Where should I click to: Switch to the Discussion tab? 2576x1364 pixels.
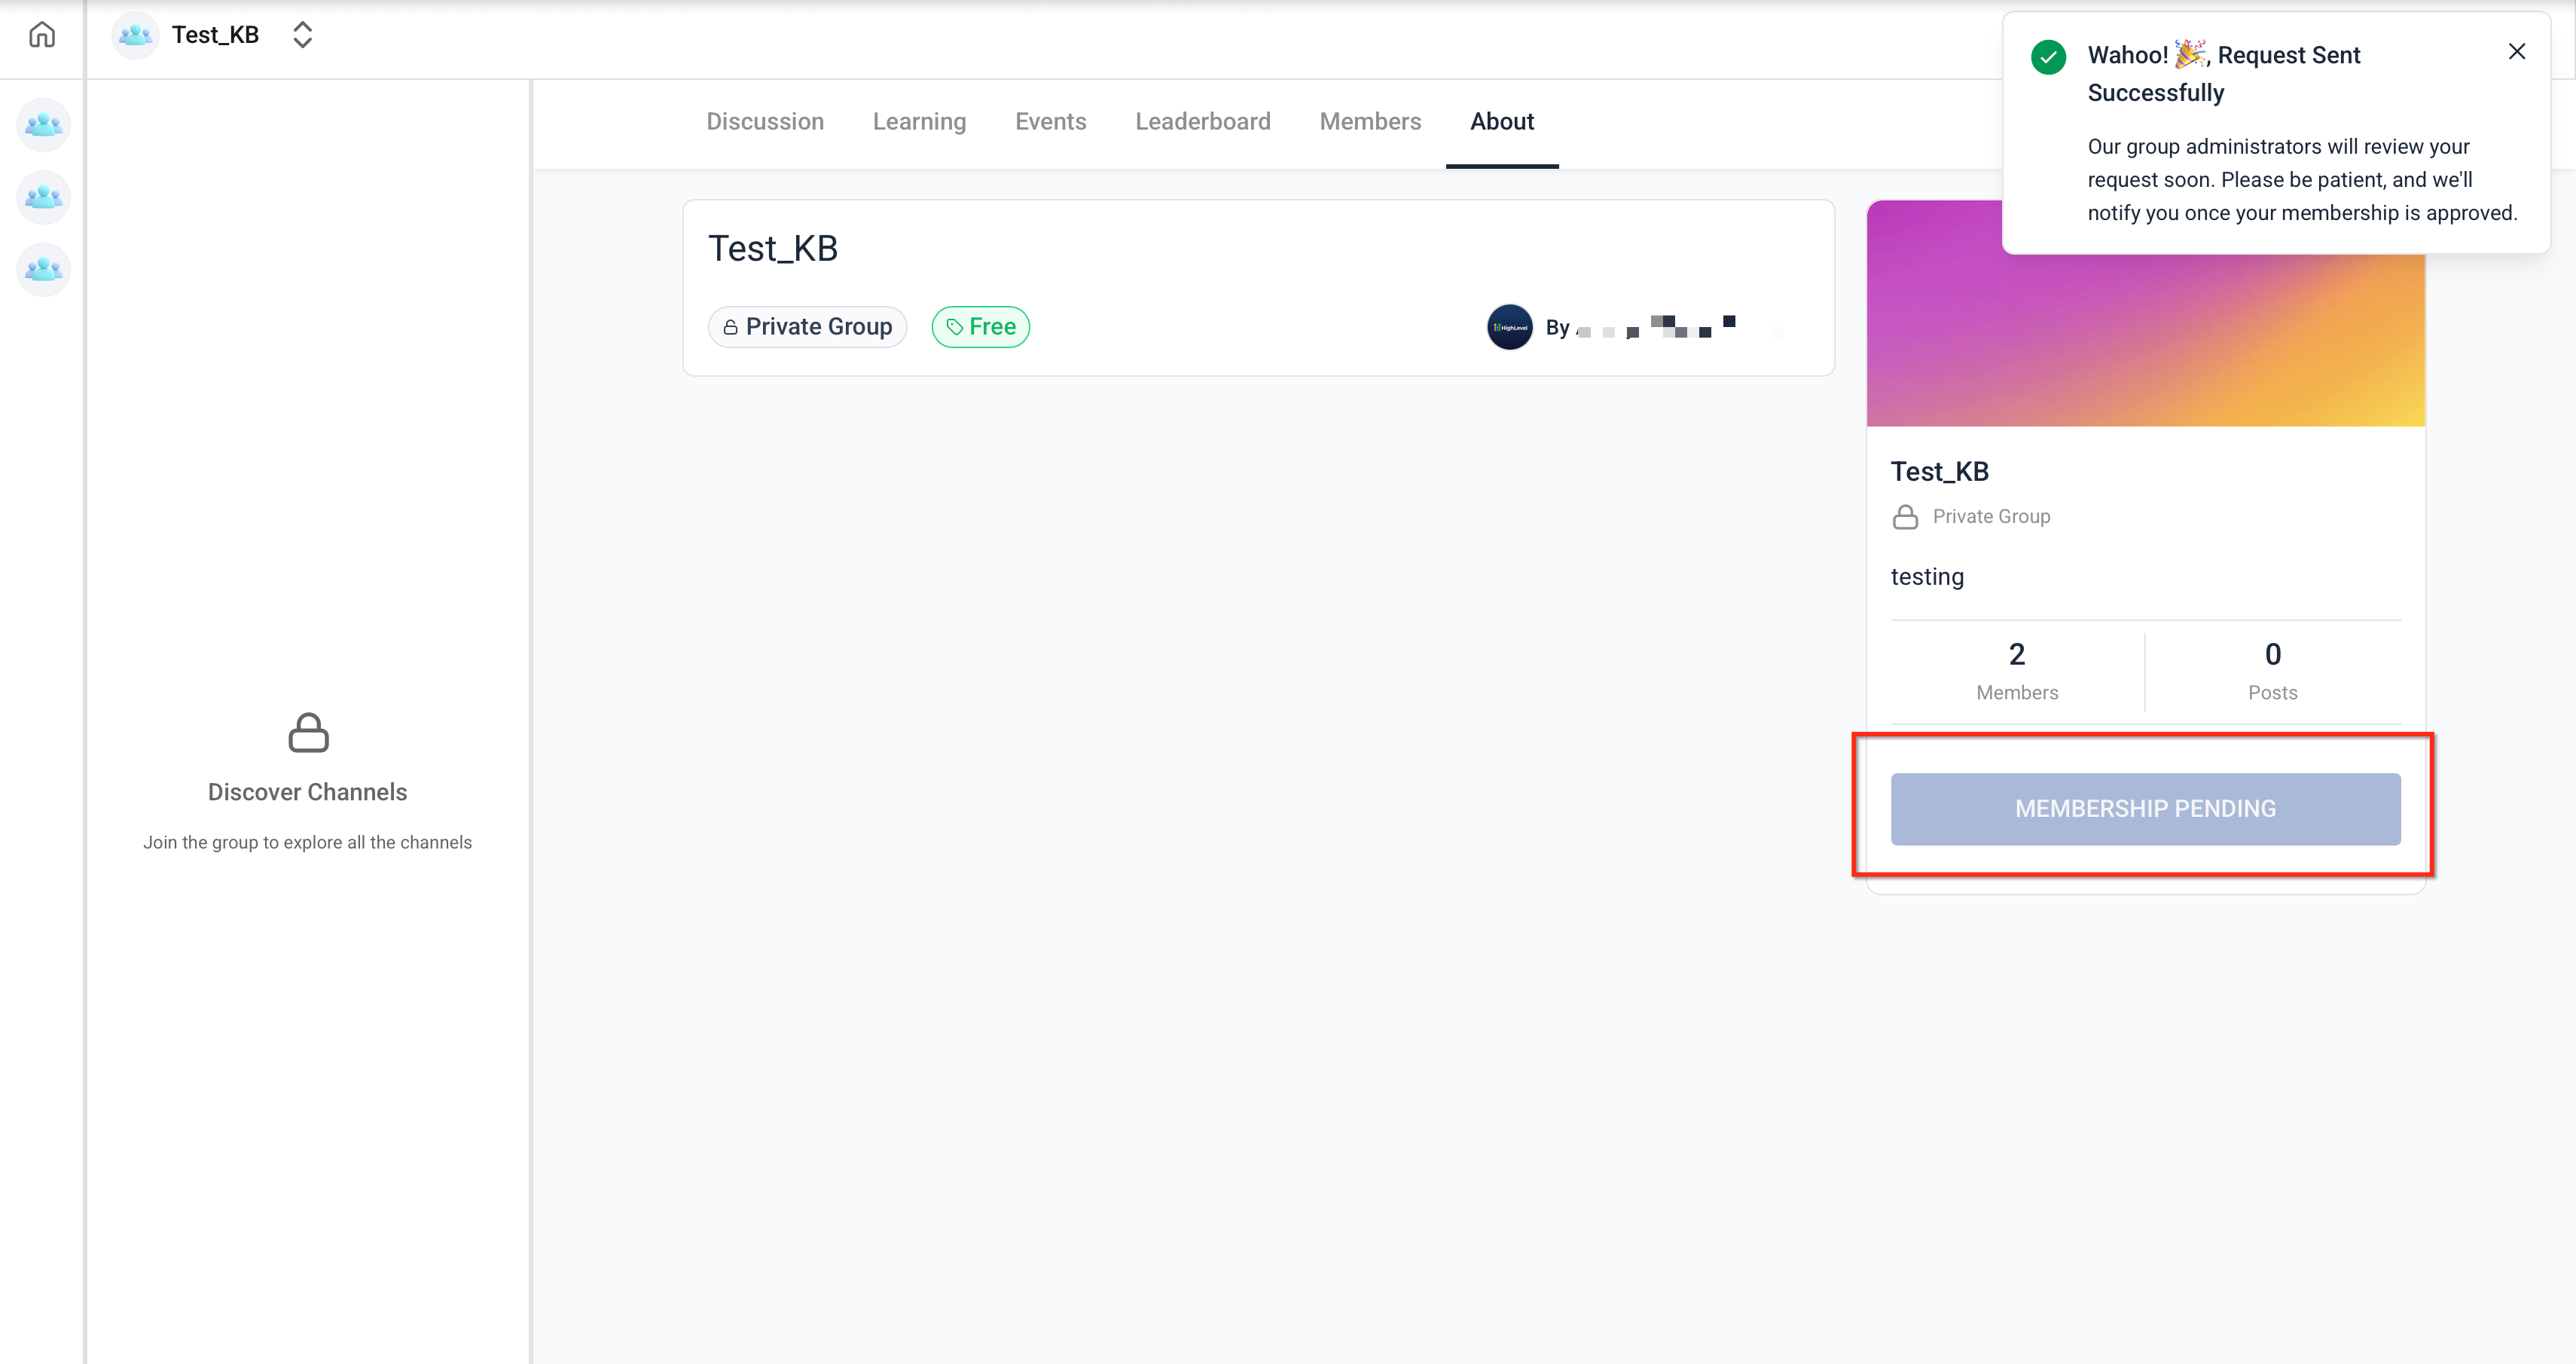click(765, 122)
